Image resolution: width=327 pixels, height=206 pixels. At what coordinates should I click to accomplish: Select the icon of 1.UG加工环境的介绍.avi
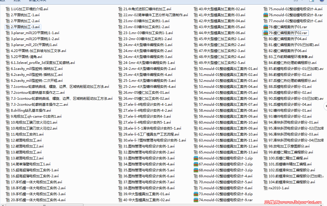tap(8, 9)
